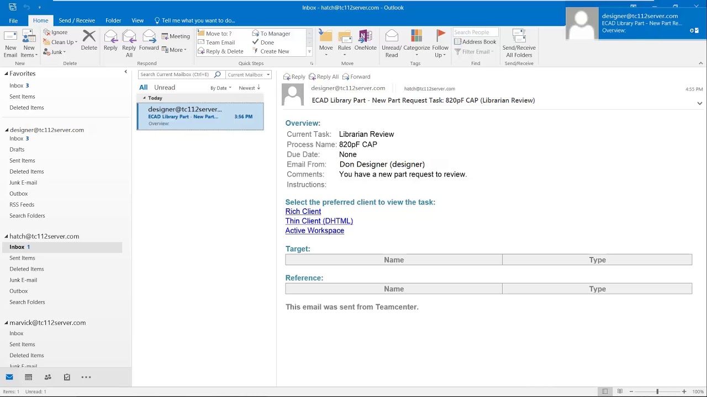Switch to People view icon
Viewport: 707px width, 397px height.
tap(48, 377)
